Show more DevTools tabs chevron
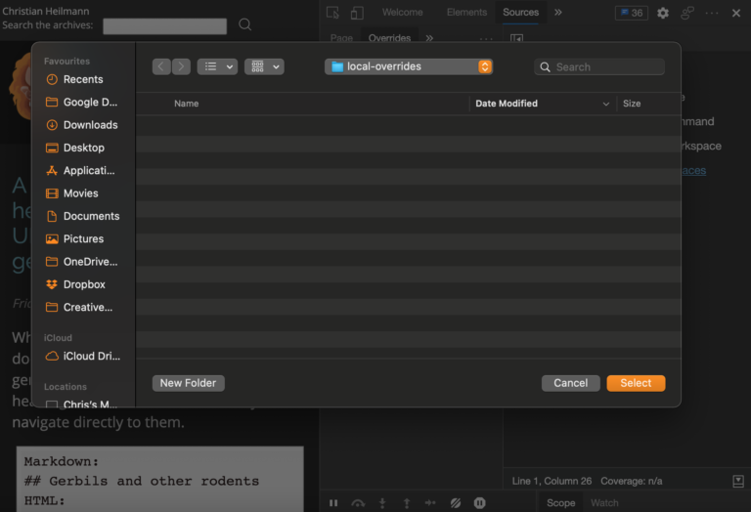Viewport: 751px width, 512px height. click(558, 13)
